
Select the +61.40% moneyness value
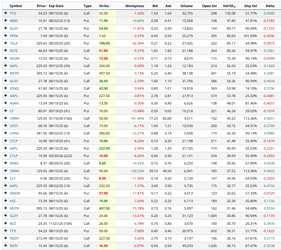[137, 119]
